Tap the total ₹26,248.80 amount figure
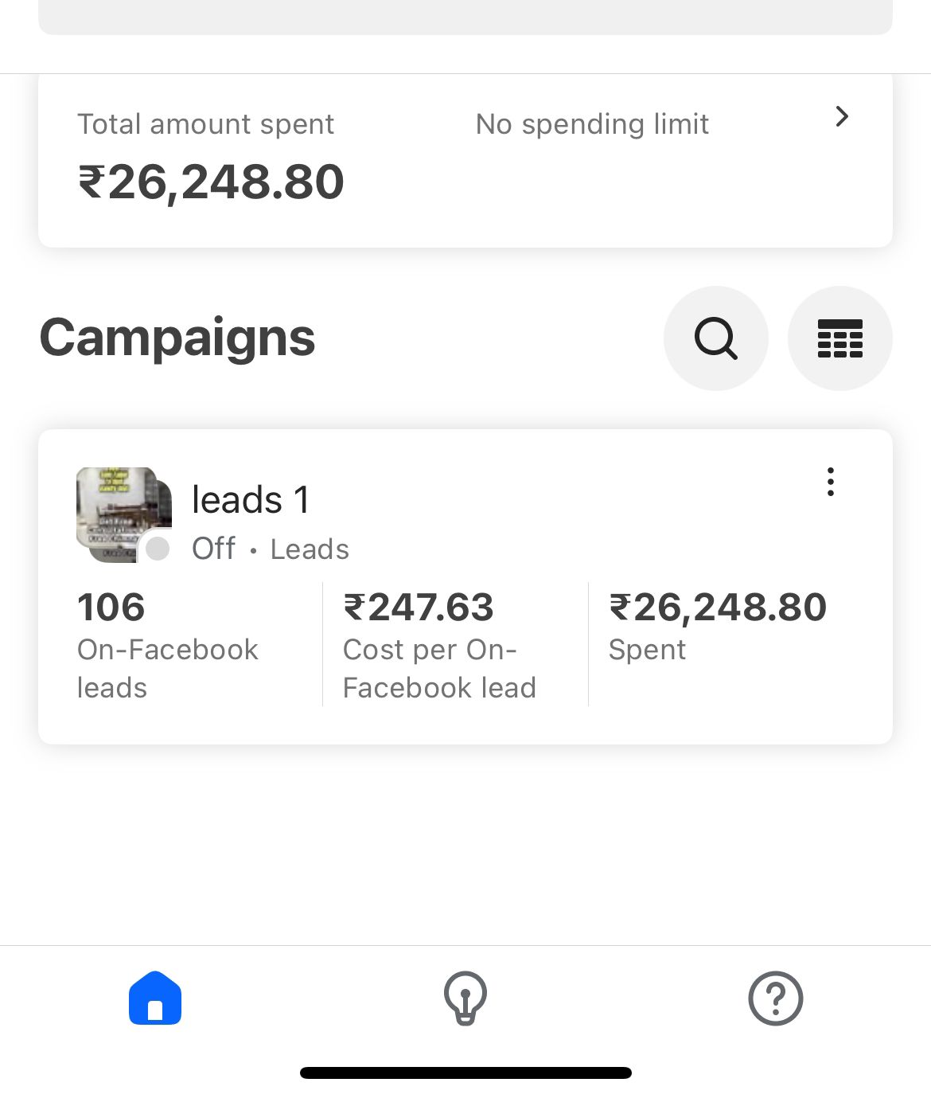931x1098 pixels. point(211,182)
